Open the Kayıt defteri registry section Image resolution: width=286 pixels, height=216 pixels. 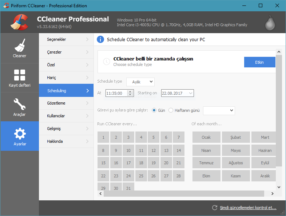[x=20, y=78]
